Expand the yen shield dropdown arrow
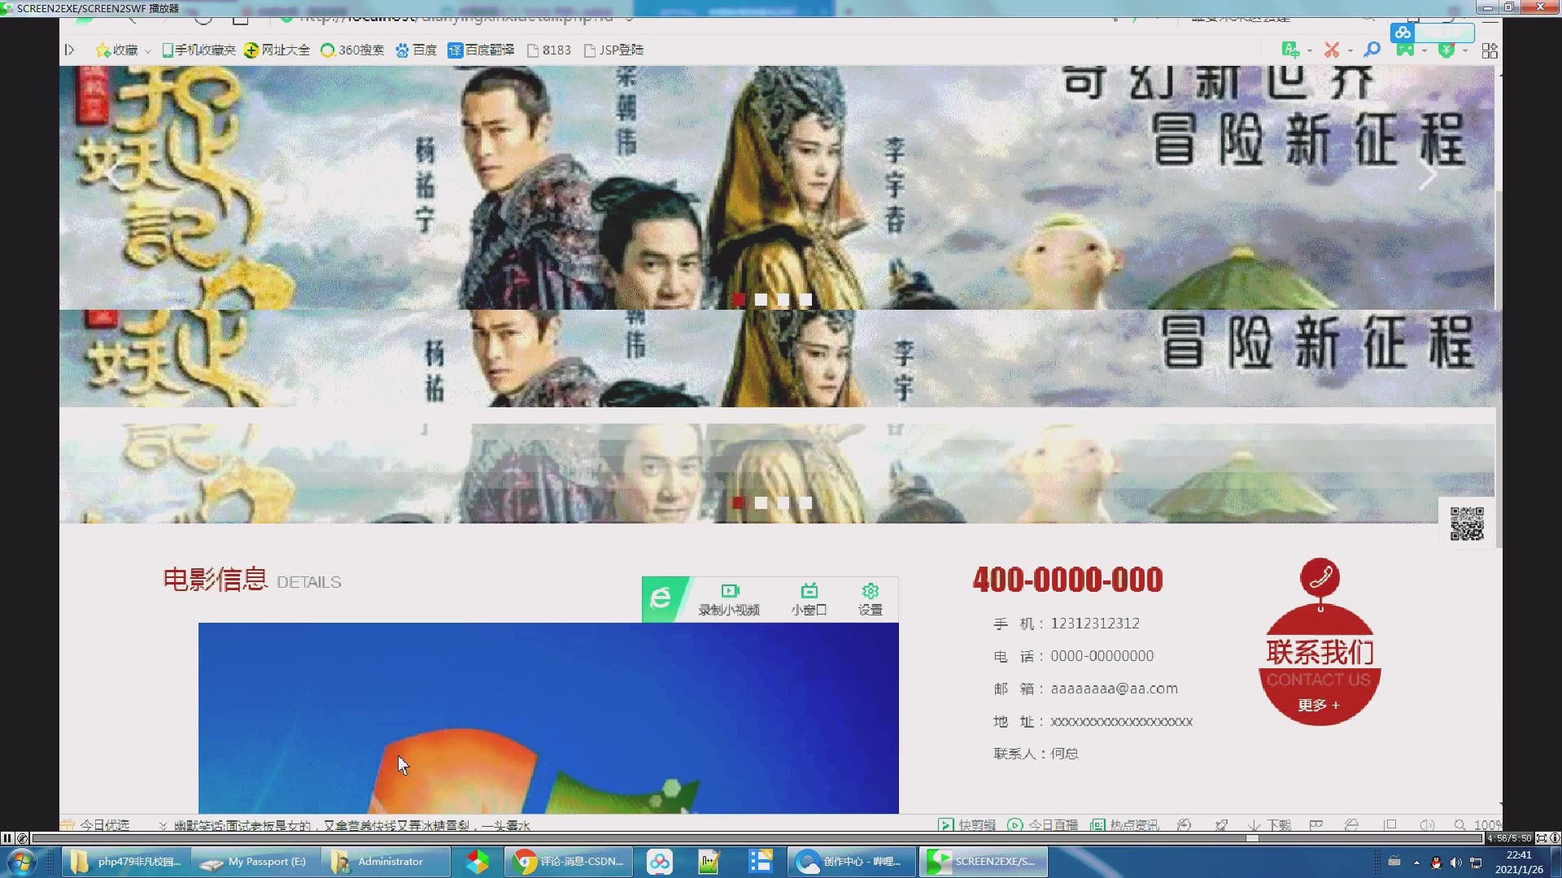The height and width of the screenshot is (878, 1562). 1465,51
